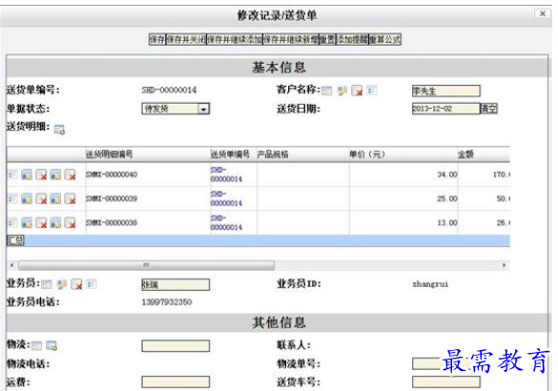Click the pencil edit icon beside 业务员

[62, 284]
